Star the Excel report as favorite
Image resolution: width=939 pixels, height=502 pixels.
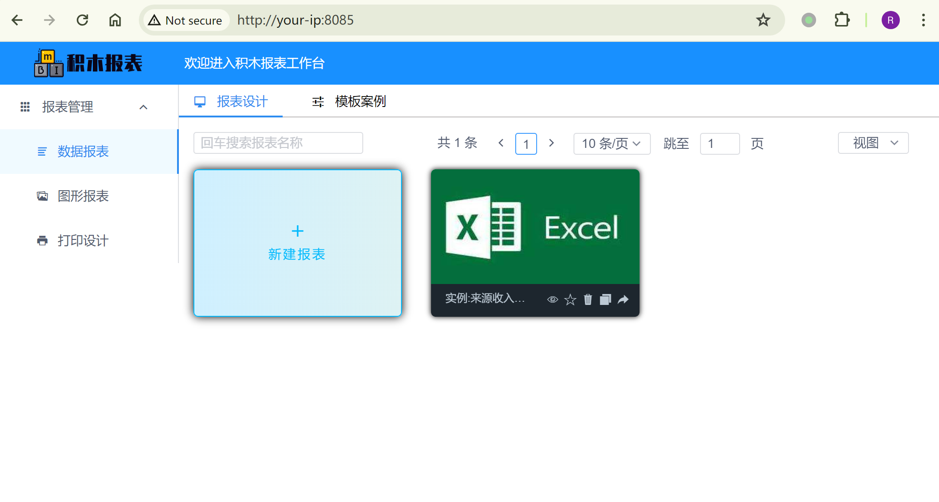[570, 299]
